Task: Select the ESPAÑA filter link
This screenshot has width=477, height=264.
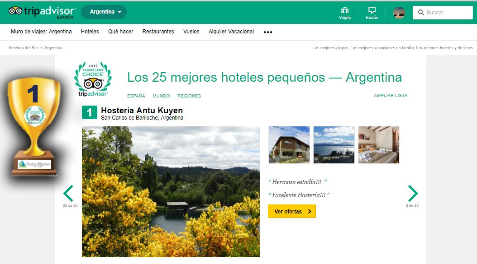Action: click(x=136, y=96)
